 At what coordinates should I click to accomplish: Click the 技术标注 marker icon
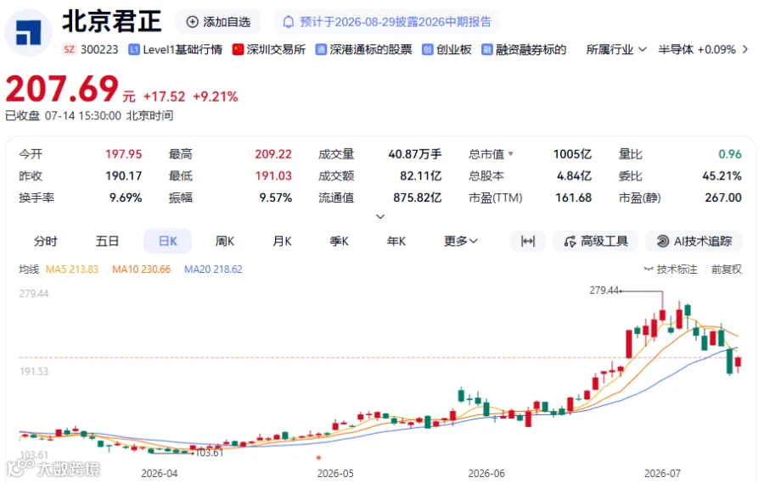[649, 269]
